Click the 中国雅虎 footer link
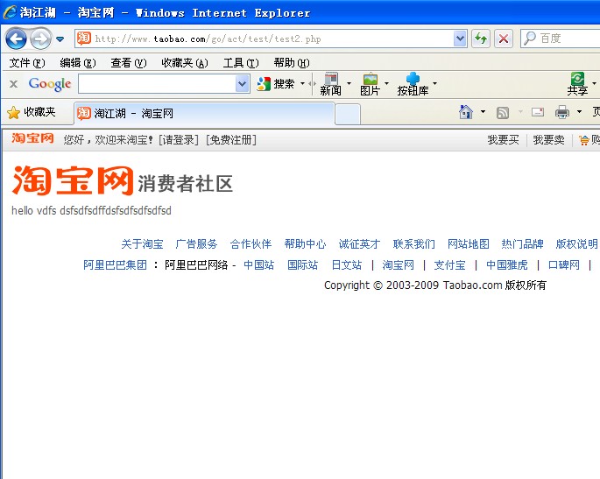This screenshot has width=600, height=479. click(x=506, y=264)
